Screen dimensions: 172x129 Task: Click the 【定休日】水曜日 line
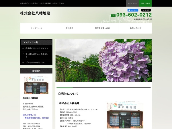[66, 118]
